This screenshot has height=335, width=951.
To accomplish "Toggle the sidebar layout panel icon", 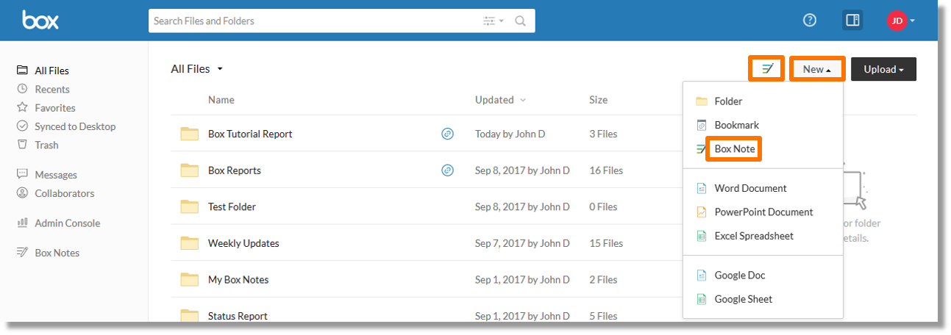I will pyautogui.click(x=852, y=21).
